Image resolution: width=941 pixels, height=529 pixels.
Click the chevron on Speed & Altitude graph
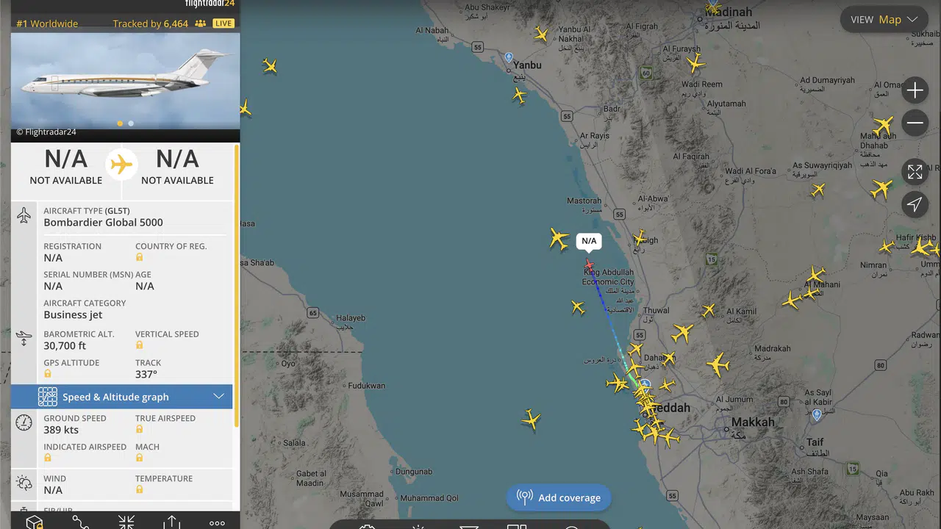(x=218, y=397)
